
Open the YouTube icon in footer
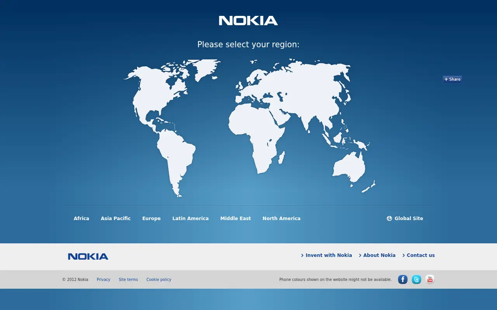click(430, 279)
